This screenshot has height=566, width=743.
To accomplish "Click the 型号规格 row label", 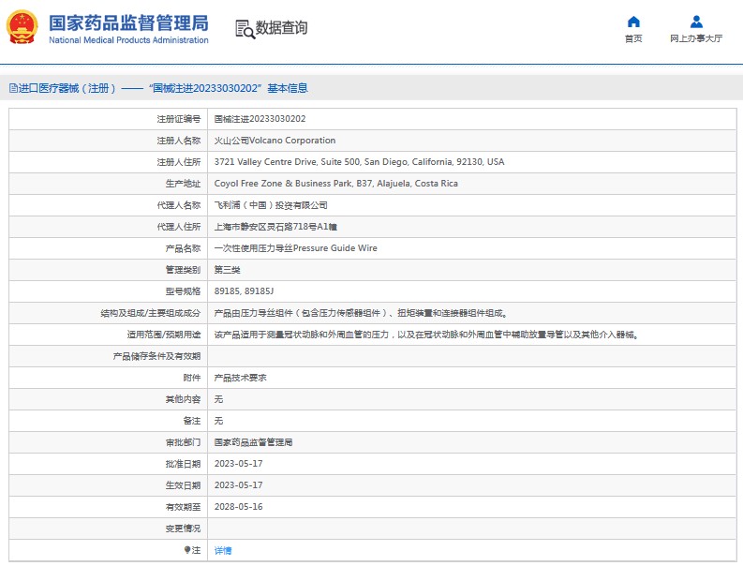I will (x=183, y=291).
